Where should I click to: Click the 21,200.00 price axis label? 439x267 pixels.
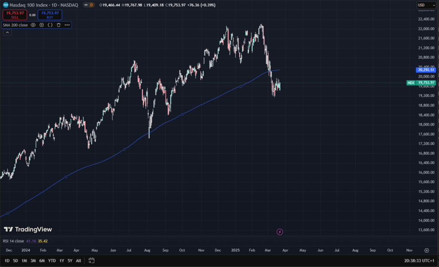coord(426,48)
